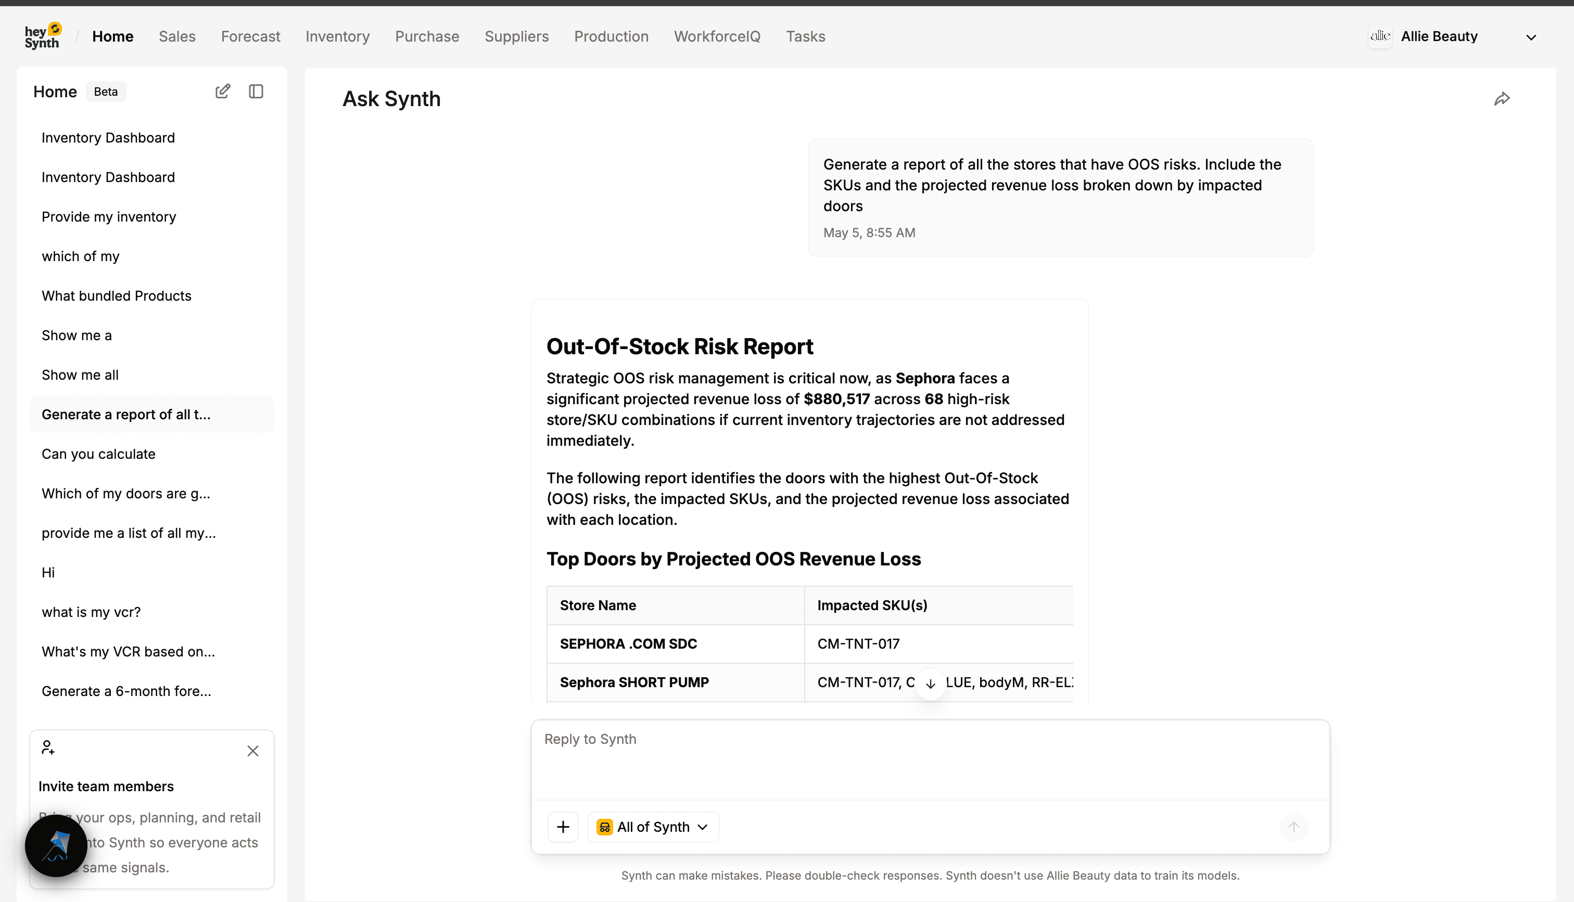Open the WorkforceIQ tab
The width and height of the screenshot is (1574, 902).
(x=717, y=36)
